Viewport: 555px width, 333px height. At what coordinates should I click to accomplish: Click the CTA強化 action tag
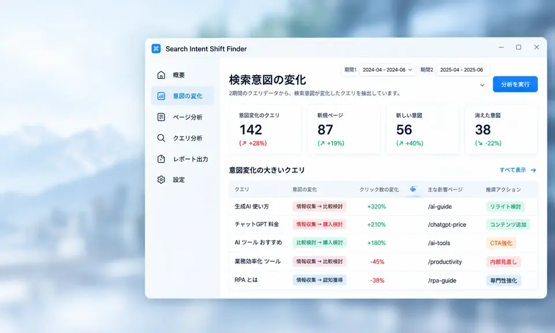501,243
